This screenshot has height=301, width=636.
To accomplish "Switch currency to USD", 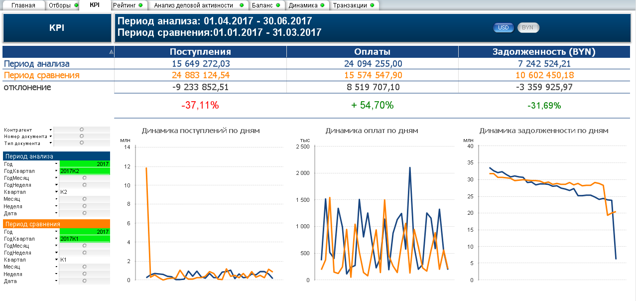I will click(504, 28).
